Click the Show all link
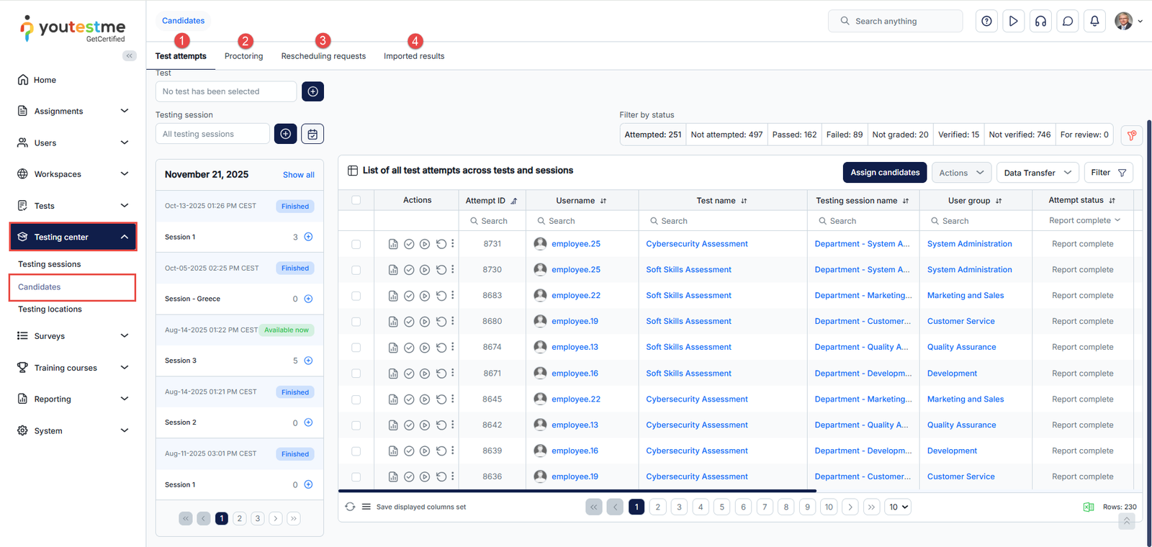The image size is (1152, 547). (x=298, y=175)
